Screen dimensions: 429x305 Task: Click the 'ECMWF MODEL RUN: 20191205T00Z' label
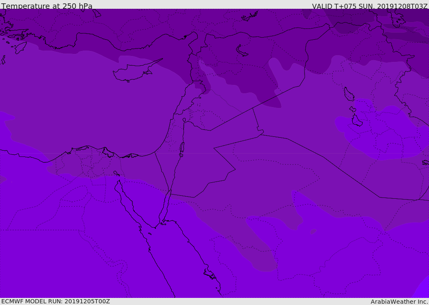point(56,302)
